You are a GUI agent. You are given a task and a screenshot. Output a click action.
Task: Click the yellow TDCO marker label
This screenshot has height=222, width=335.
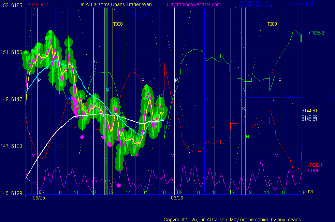pyautogui.click(x=272, y=24)
